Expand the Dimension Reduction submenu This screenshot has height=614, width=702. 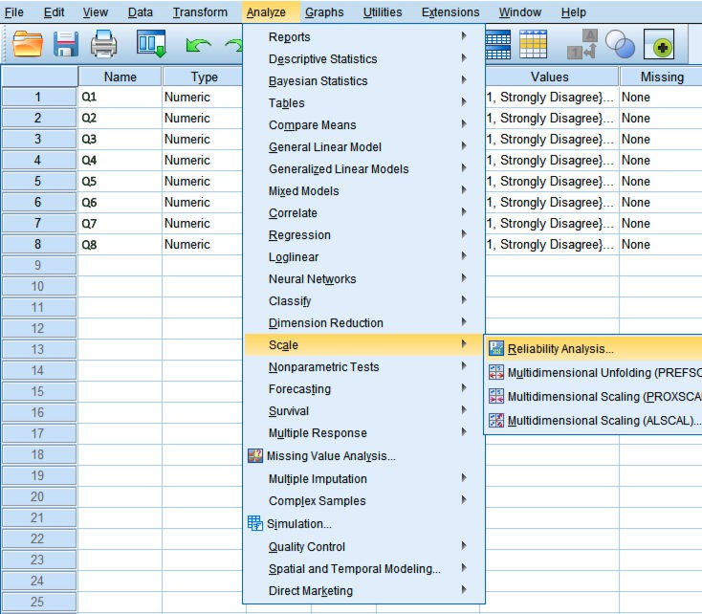tap(364, 323)
